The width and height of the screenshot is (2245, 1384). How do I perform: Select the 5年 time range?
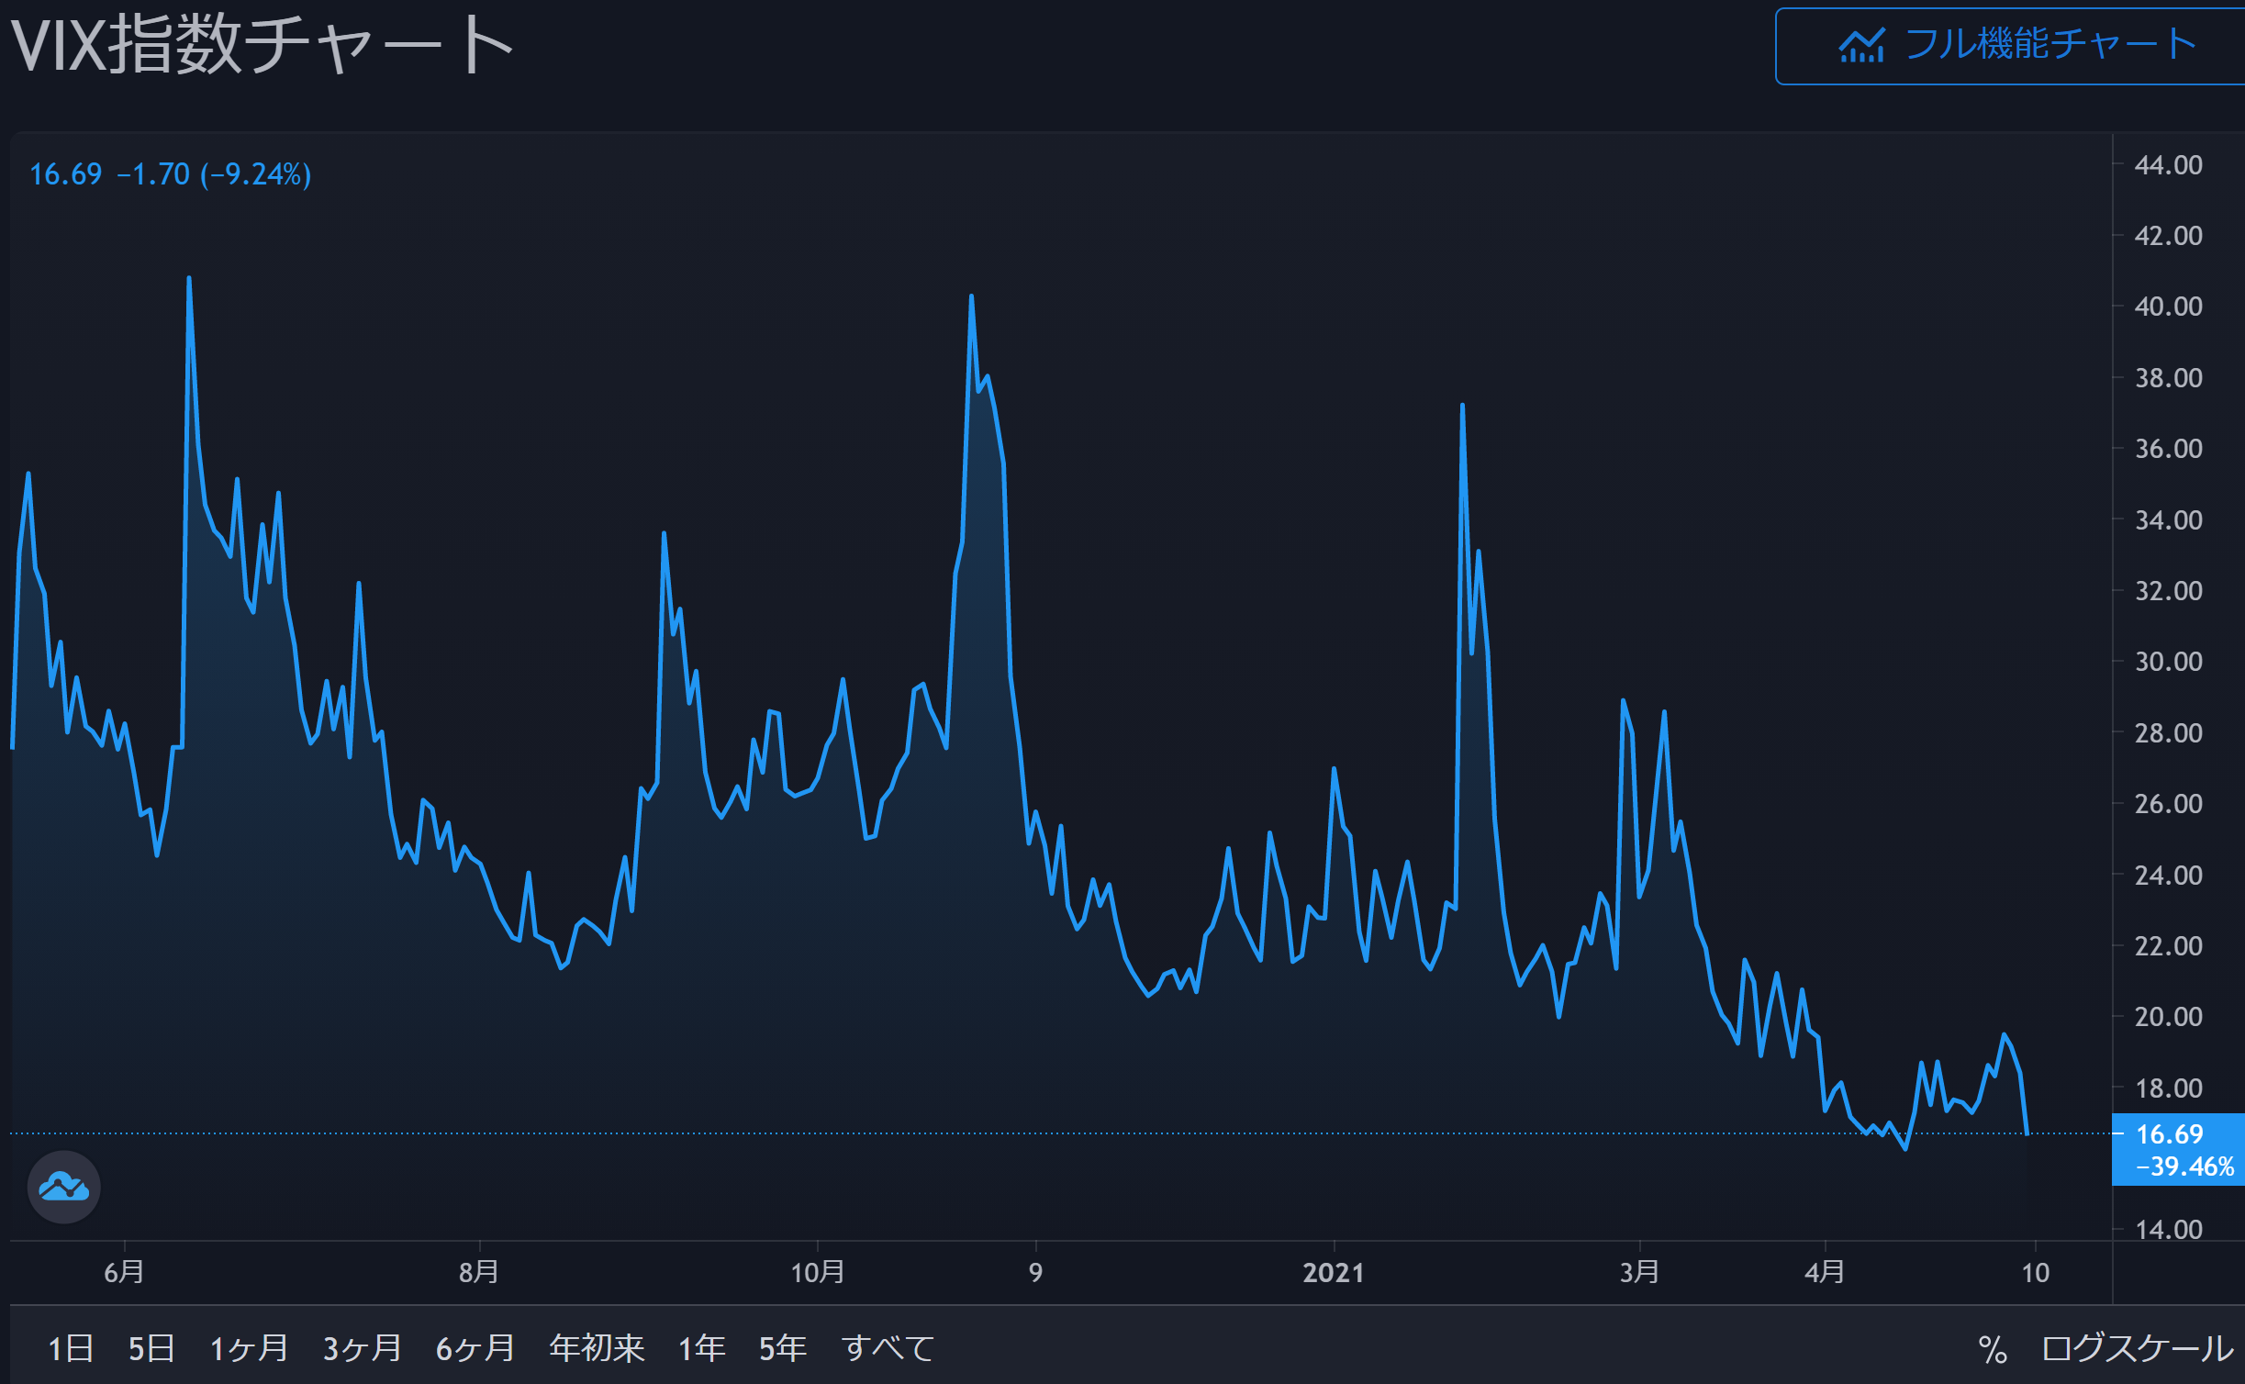[782, 1348]
